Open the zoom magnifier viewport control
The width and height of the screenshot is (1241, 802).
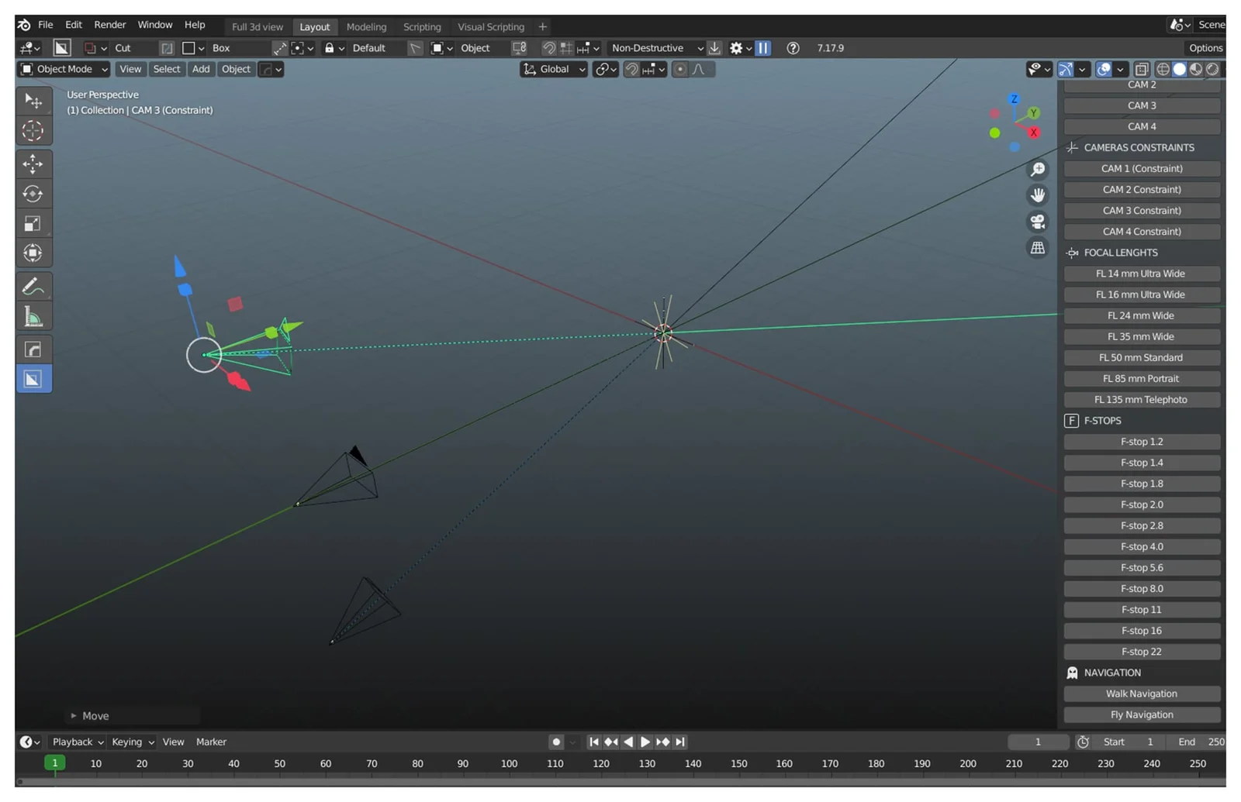tap(1038, 169)
